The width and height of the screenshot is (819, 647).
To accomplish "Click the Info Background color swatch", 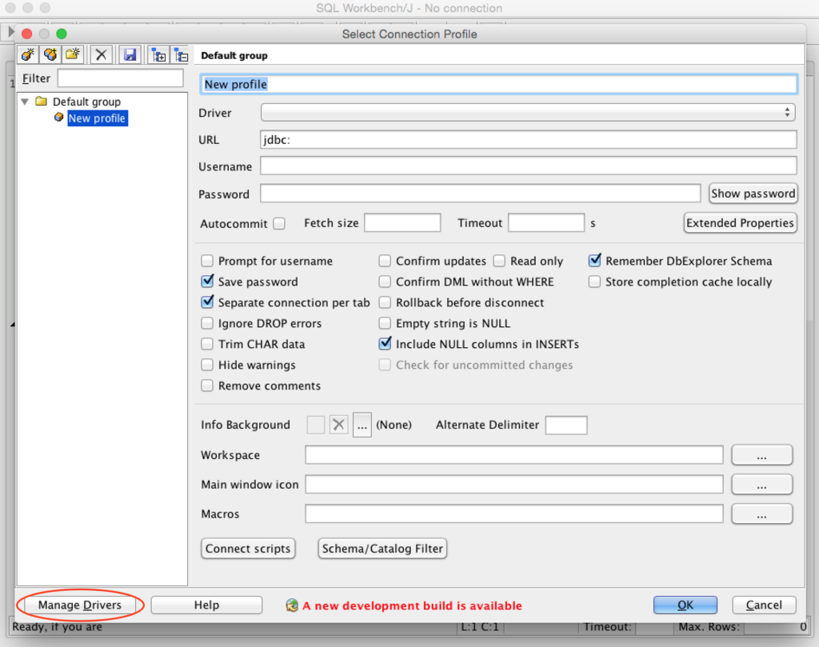I will pyautogui.click(x=315, y=425).
